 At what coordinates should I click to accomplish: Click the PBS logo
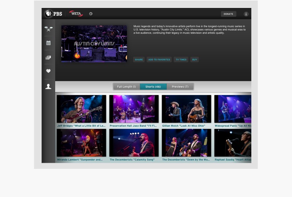(x=54, y=14)
